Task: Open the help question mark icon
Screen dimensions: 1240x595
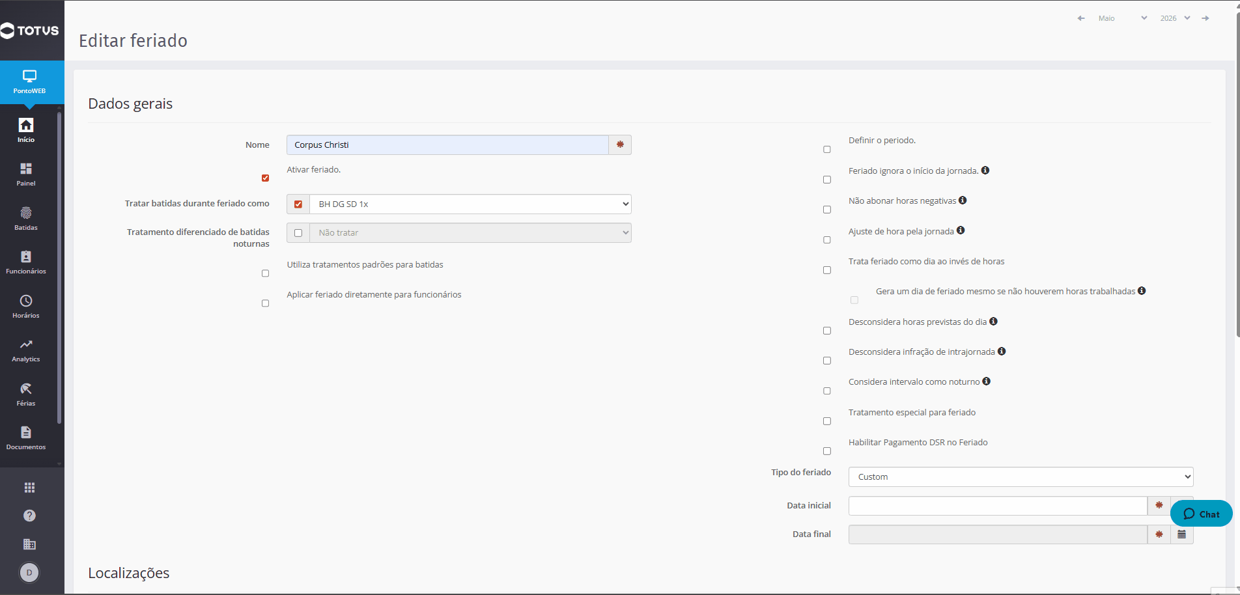Action: [x=29, y=516]
